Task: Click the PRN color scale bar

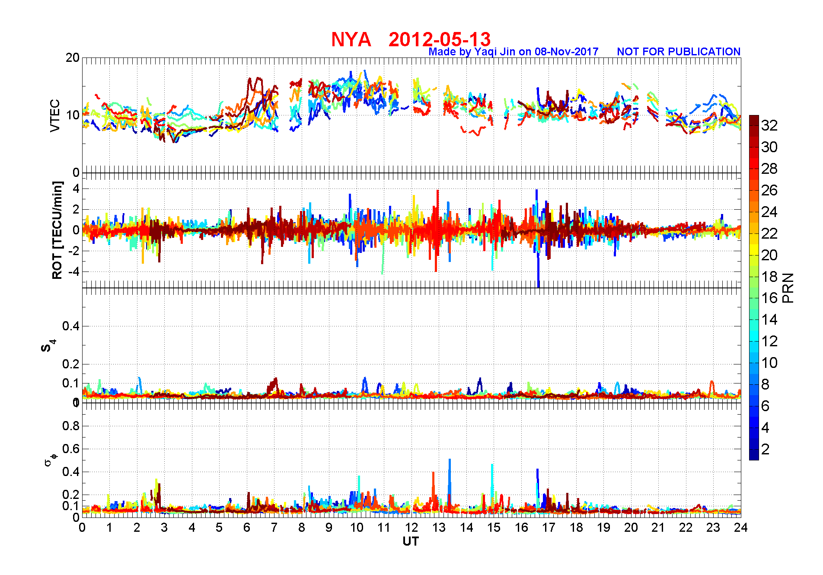Action: (754, 287)
